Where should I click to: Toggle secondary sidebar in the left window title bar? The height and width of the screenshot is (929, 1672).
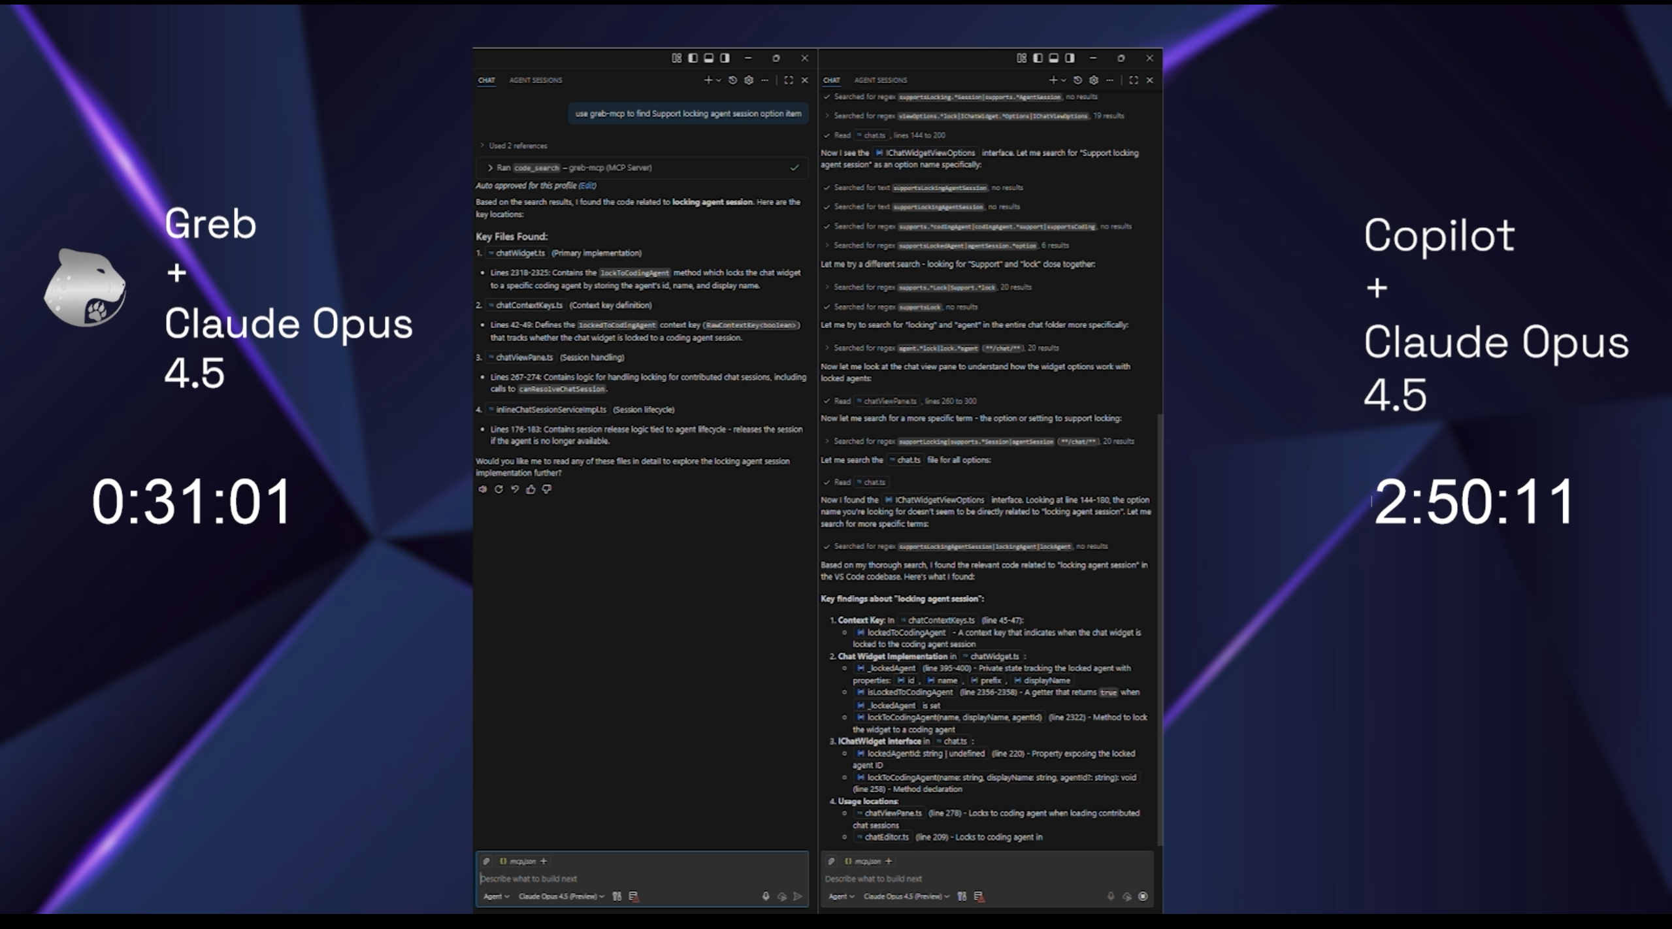point(725,58)
